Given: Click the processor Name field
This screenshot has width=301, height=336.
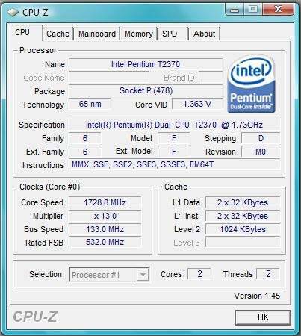Looking at the screenshot, I should click(146, 64).
